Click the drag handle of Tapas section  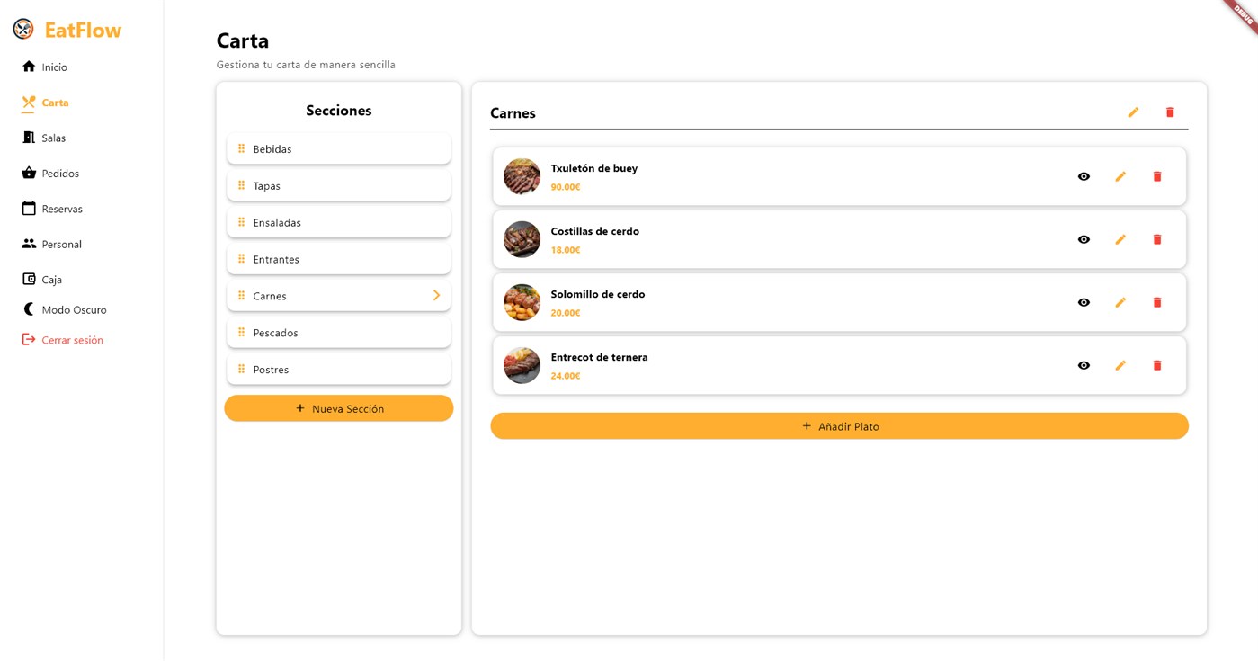(x=241, y=185)
